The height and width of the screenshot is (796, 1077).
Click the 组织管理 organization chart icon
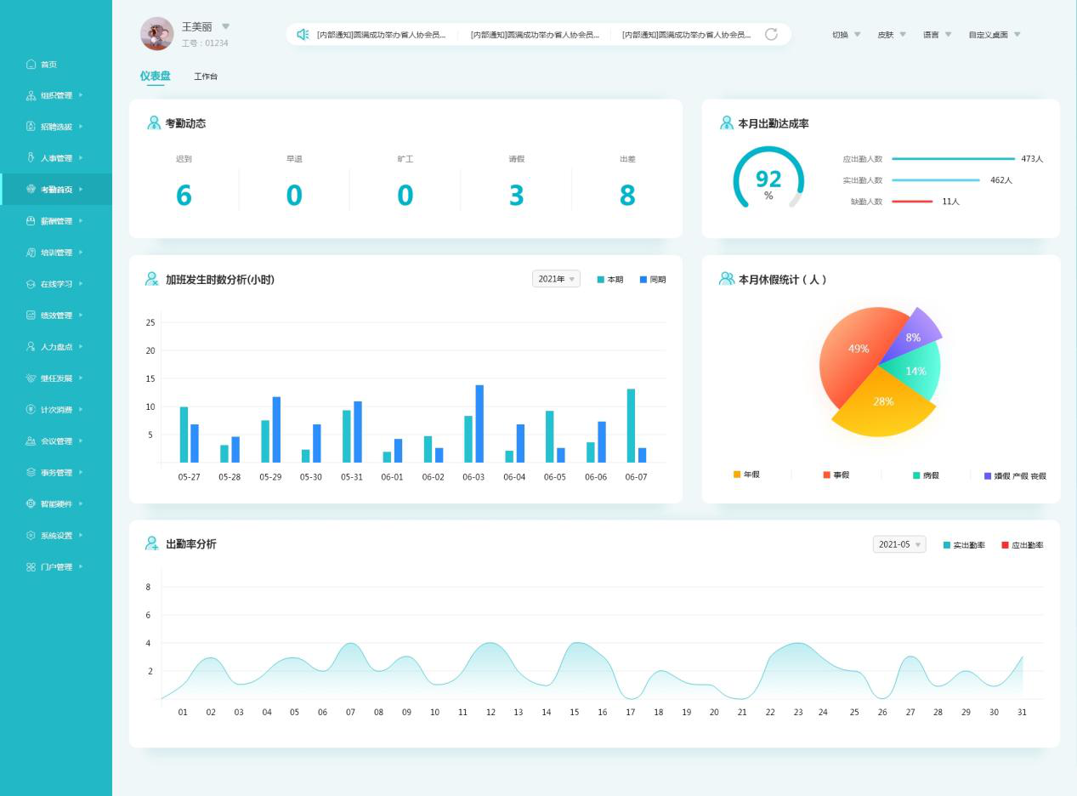[31, 96]
